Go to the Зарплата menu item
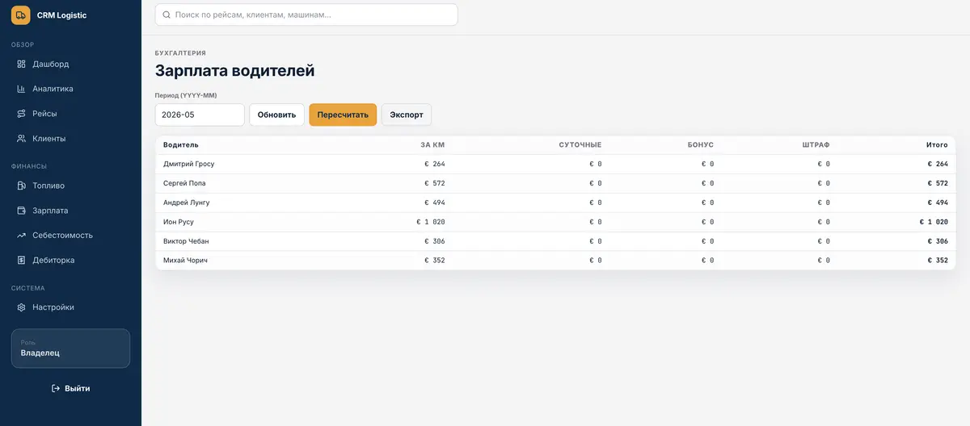Image resolution: width=970 pixels, height=426 pixels. click(70, 211)
